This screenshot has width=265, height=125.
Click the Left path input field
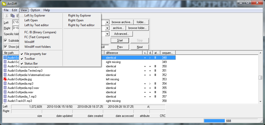pos(61,22)
